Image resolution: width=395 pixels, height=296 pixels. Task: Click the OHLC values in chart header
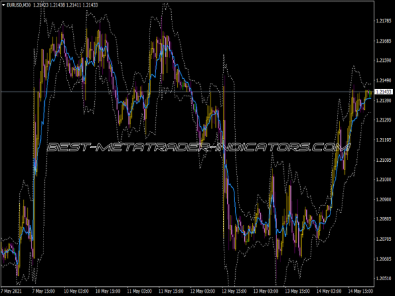tap(65, 5)
